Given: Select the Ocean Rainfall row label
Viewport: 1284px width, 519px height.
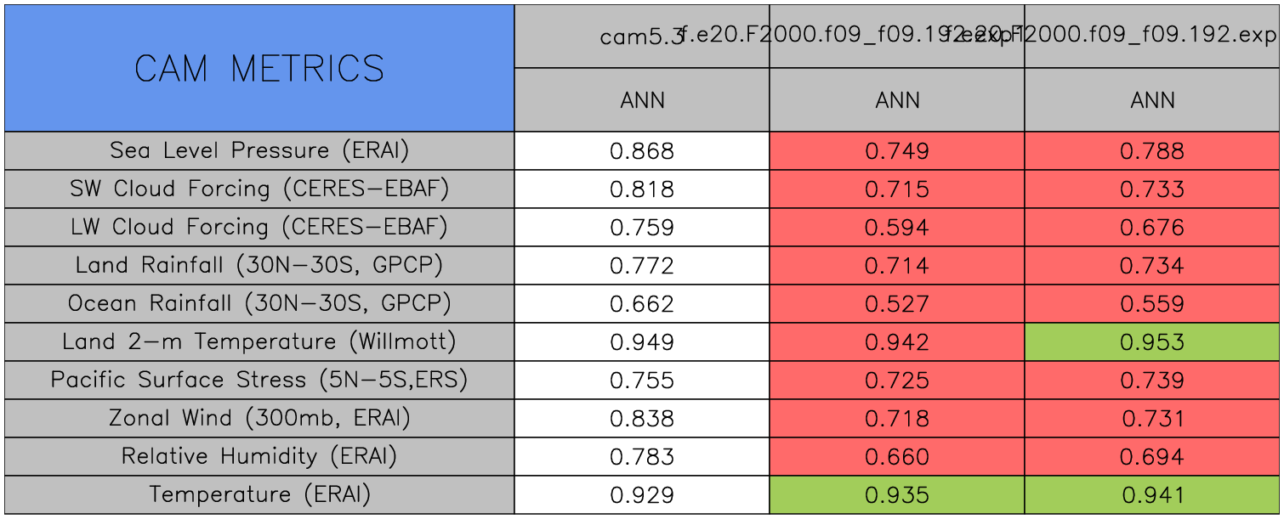Looking at the screenshot, I should click(x=259, y=304).
